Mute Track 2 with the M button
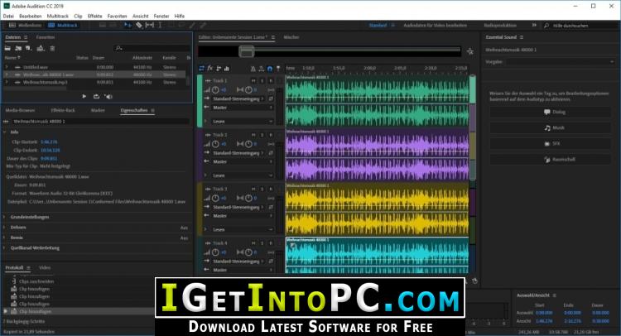The height and width of the screenshot is (336, 621). pyautogui.click(x=253, y=135)
